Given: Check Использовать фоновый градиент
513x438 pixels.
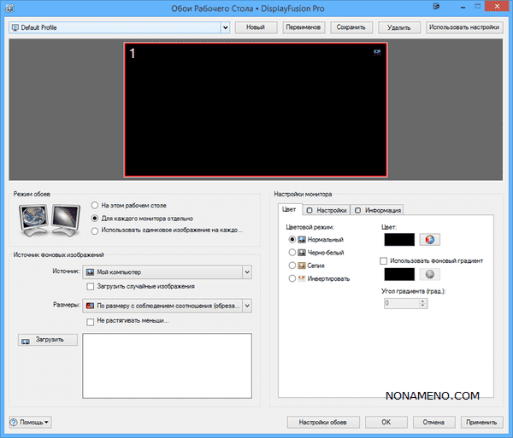Looking at the screenshot, I should (384, 260).
